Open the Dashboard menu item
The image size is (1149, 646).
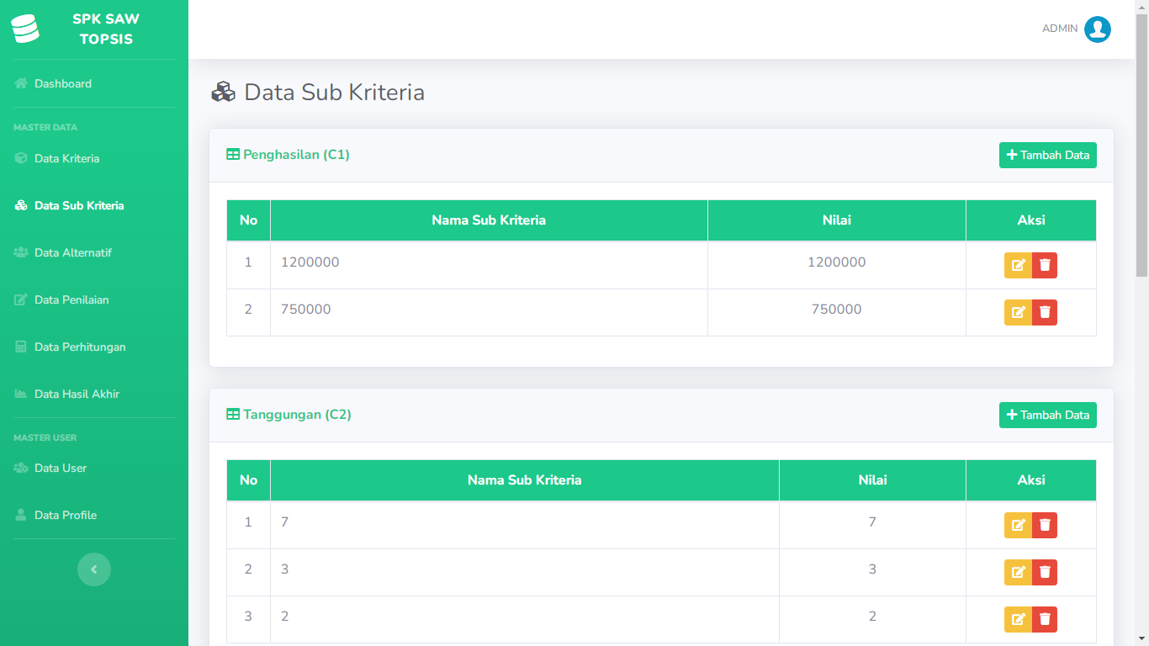click(x=94, y=83)
